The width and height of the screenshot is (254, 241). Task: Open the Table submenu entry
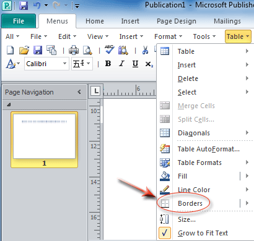click(205, 51)
